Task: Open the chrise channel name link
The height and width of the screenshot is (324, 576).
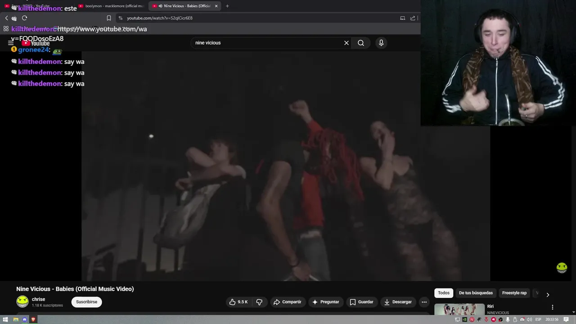Action: pyautogui.click(x=38, y=299)
